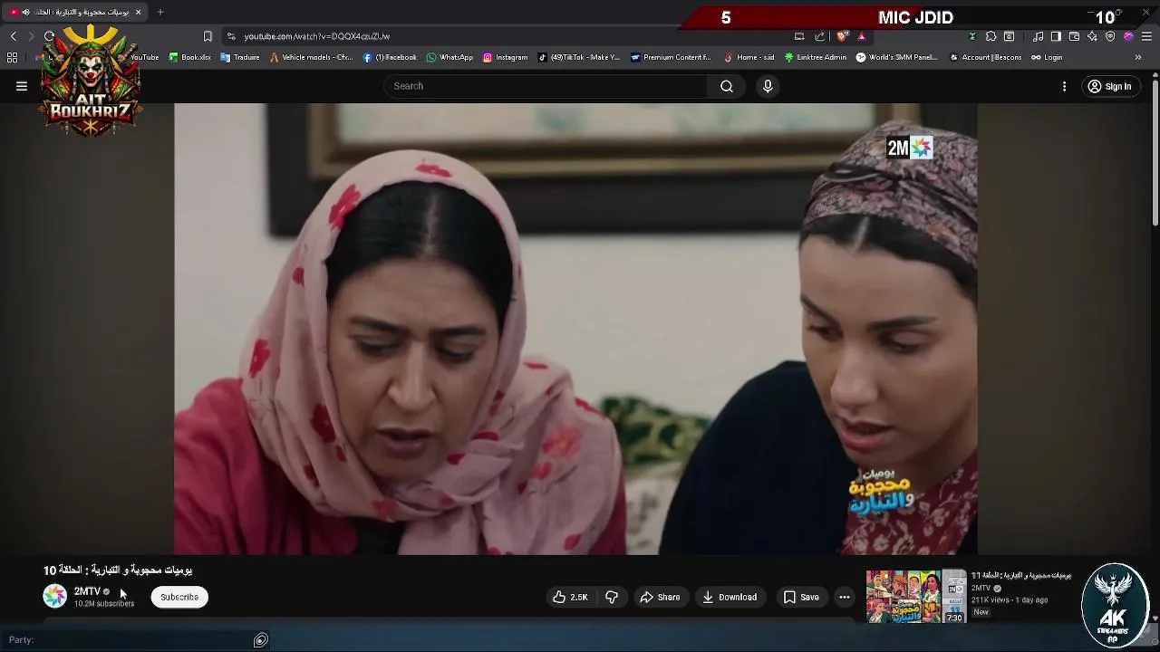Open 2MTV channel name link
The height and width of the screenshot is (652, 1160).
[x=87, y=591]
